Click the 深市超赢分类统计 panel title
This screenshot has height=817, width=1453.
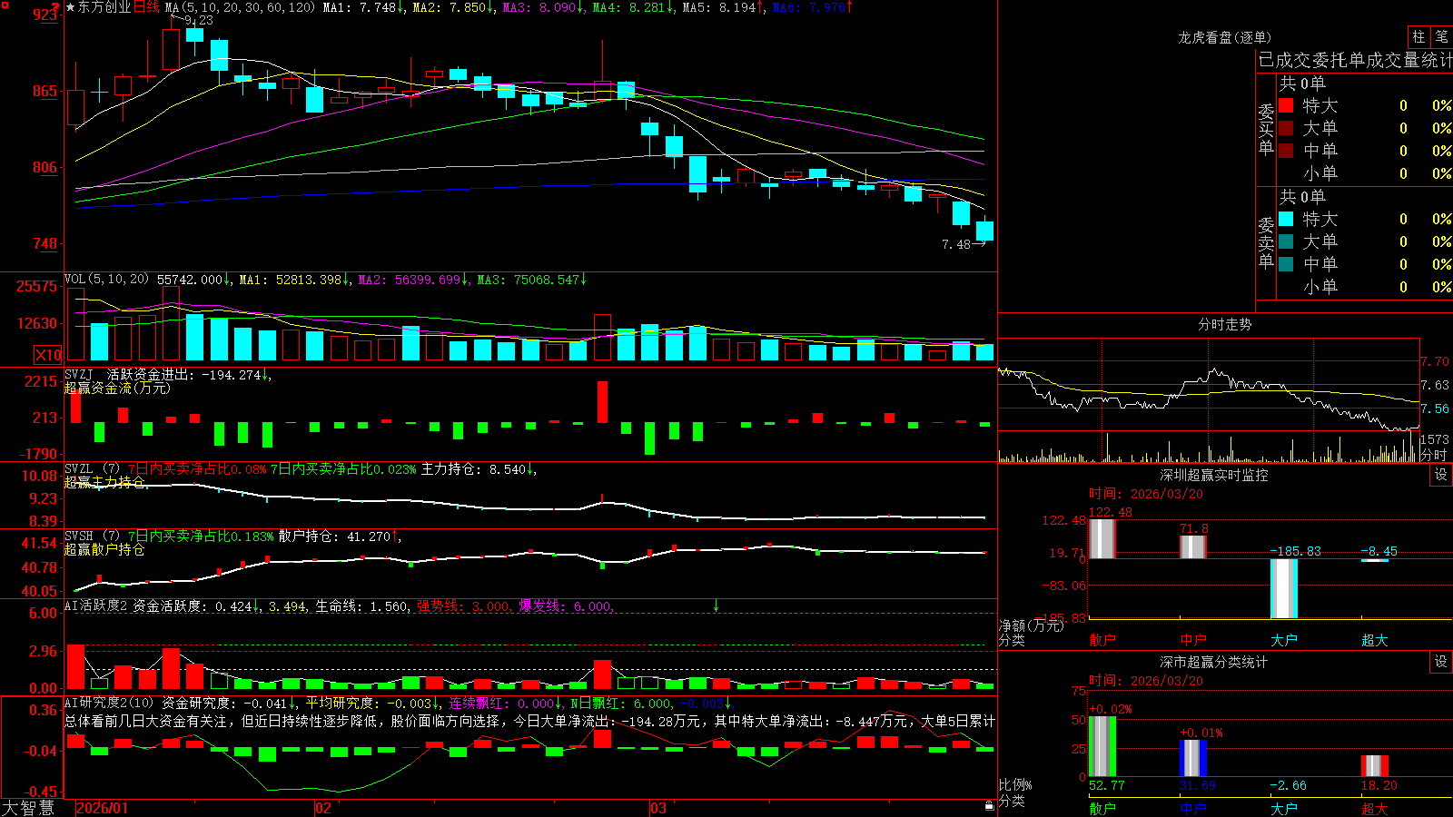coord(1214,662)
